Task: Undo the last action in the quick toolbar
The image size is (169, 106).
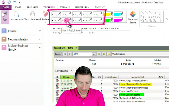Action: coord(15,2)
